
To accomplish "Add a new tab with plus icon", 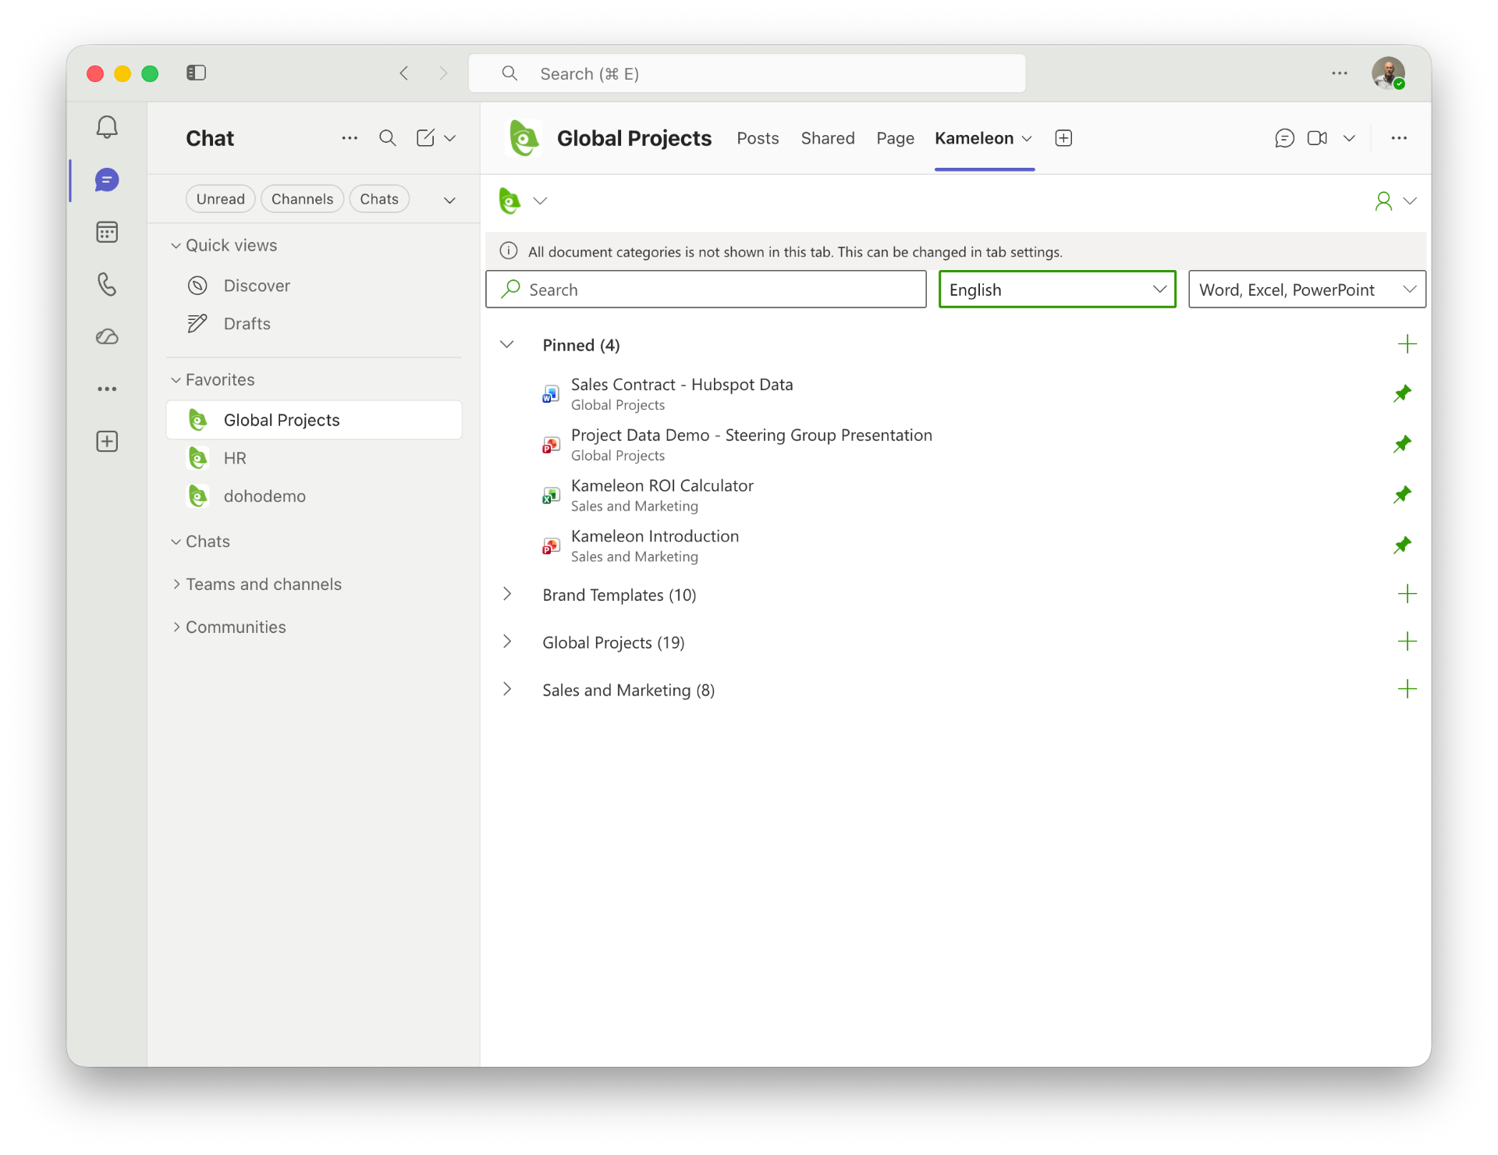I will click(x=1063, y=138).
